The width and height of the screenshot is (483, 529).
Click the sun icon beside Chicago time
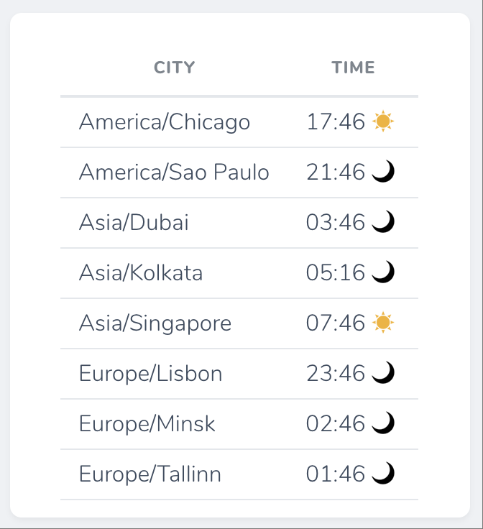coord(383,121)
